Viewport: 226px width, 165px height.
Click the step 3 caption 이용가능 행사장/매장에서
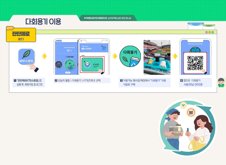136,81
